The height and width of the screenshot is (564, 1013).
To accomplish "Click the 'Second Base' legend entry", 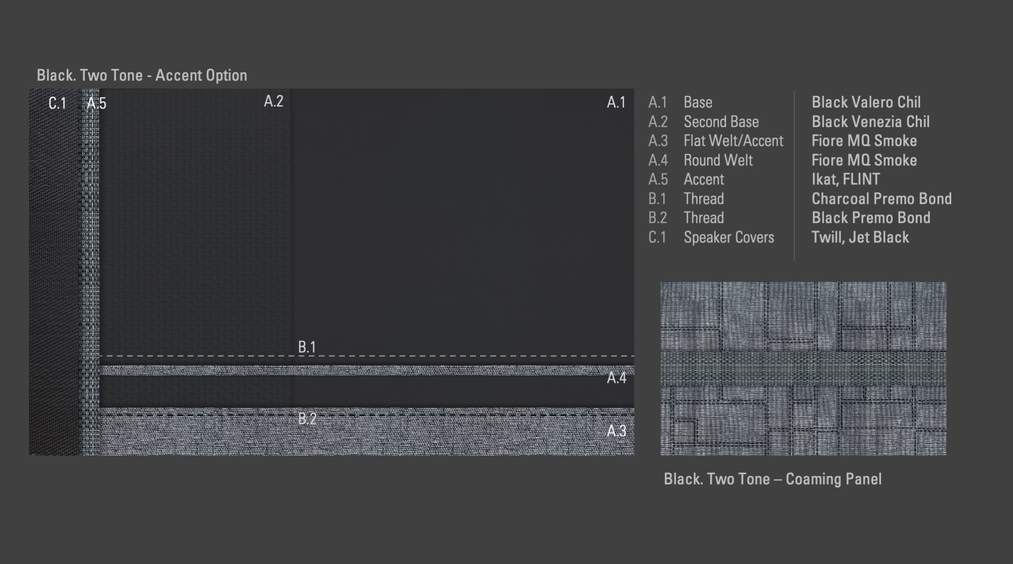I will point(721,122).
